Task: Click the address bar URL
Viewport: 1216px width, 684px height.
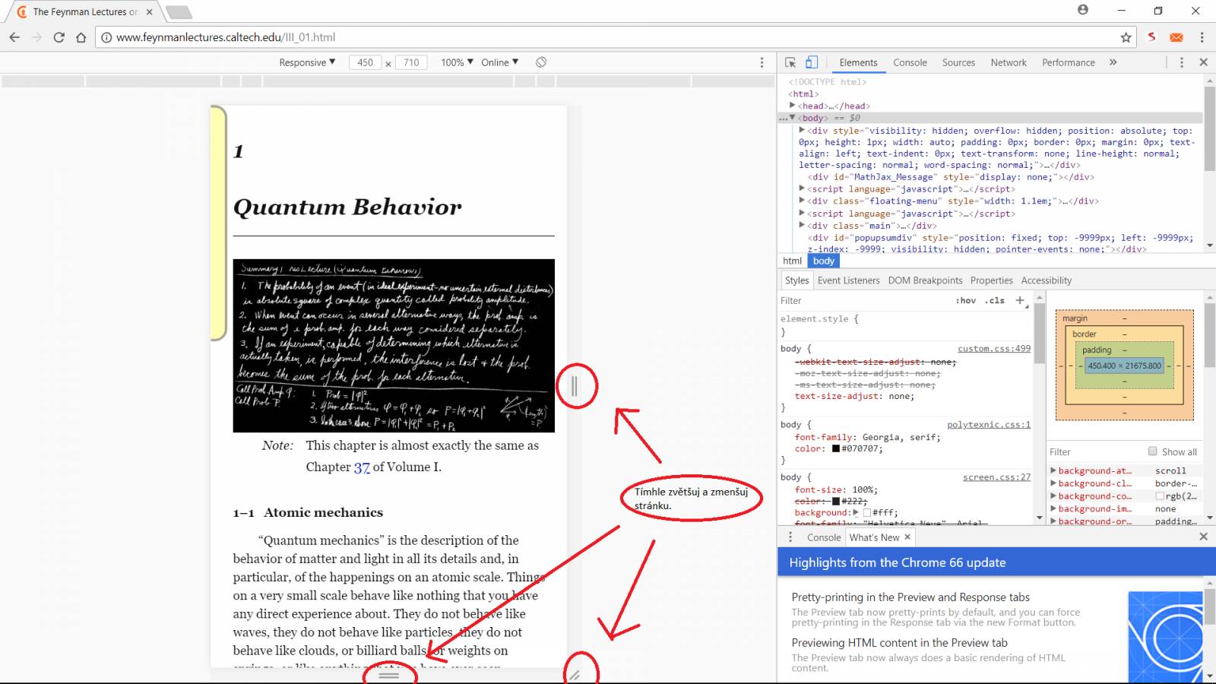Action: [226, 37]
